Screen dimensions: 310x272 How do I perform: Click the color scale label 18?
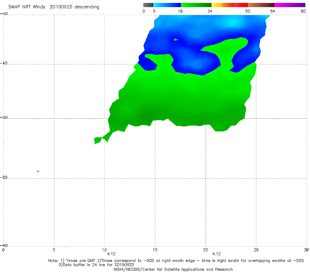(180, 11)
